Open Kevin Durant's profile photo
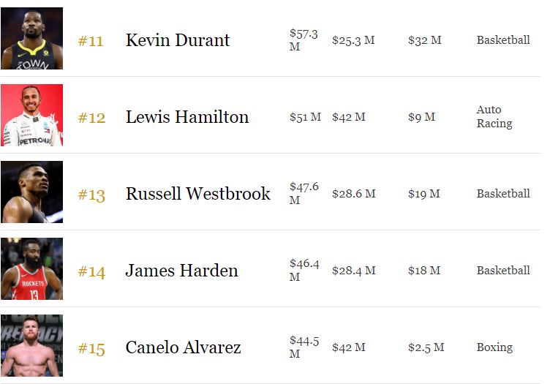Viewport: 550px width, 384px height. 31,38
